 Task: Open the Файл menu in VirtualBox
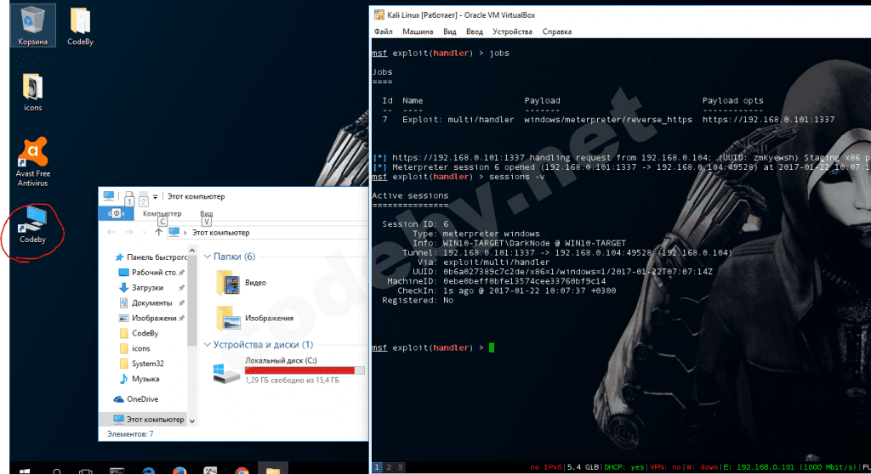(384, 31)
